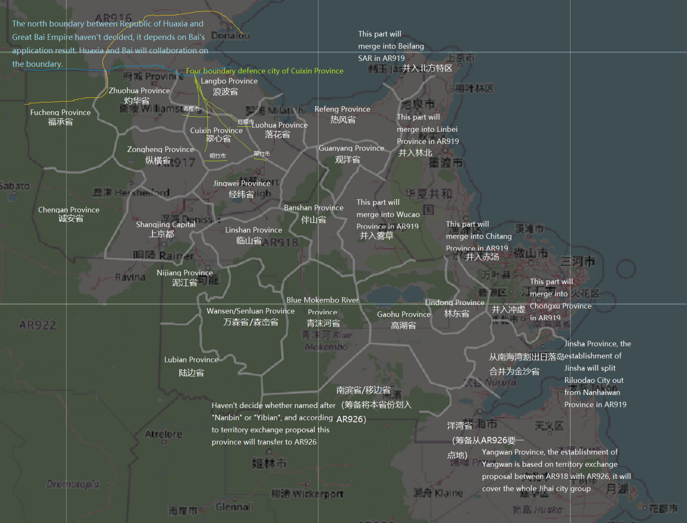
Task: Click the yellow Cuixin boundary defence note
Action: click(x=265, y=70)
